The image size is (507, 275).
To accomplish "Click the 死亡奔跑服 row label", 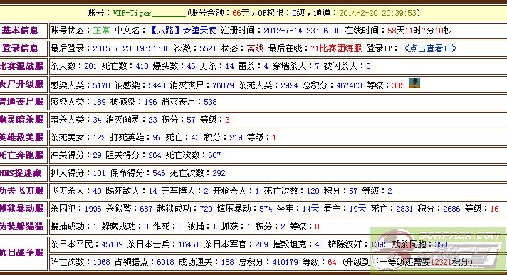I will pyautogui.click(x=21, y=155).
